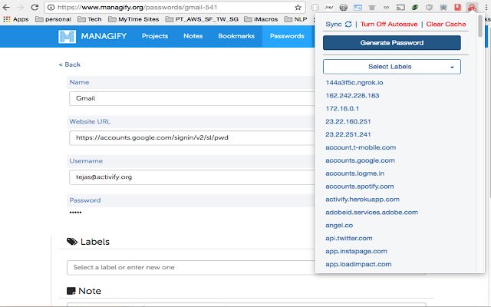Click the Generate Password button
This screenshot has height=307, width=491.
tap(392, 43)
